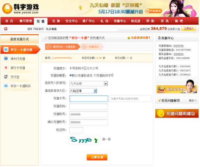200x167 pixels.
Task: Open the 请选择游戏大区 dropdown 八仙过海
Action: click(x=83, y=91)
